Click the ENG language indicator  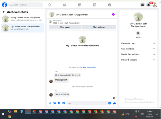coord(143,114)
